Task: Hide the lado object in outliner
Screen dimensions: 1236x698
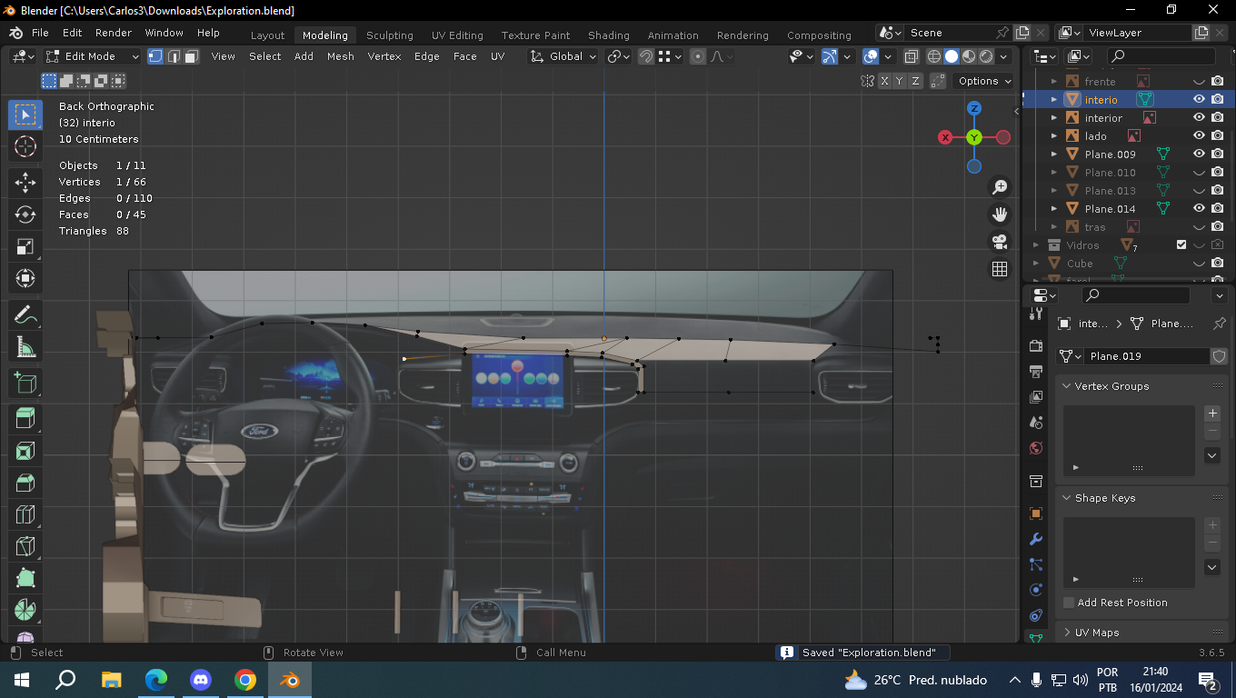Action: point(1199,136)
